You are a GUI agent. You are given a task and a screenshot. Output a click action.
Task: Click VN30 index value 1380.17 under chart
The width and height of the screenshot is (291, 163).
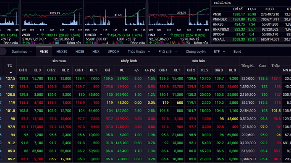pos(51,35)
